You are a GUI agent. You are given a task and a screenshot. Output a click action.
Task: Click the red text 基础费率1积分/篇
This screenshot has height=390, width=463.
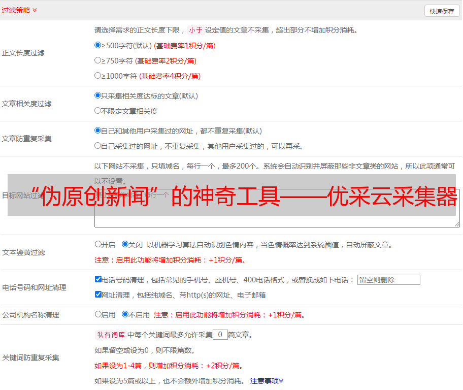[185, 46]
